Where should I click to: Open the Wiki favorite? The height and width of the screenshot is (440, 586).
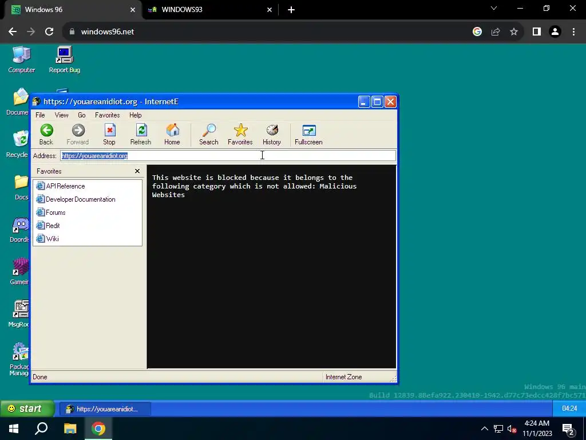tap(47, 238)
